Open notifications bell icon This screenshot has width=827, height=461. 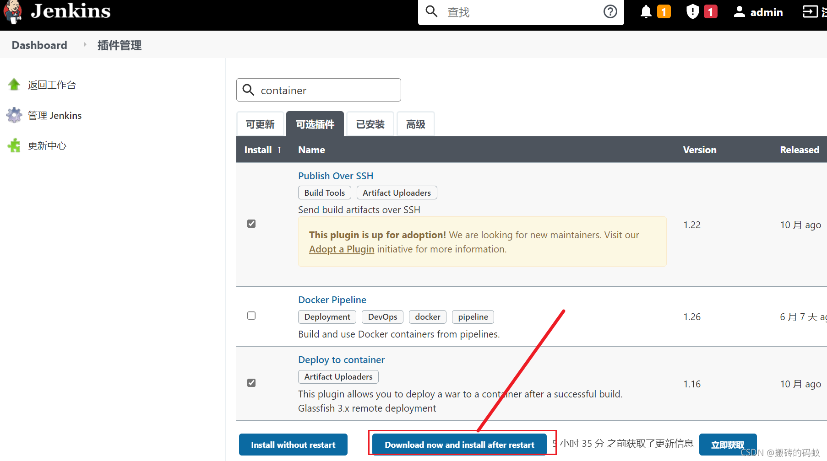646,11
